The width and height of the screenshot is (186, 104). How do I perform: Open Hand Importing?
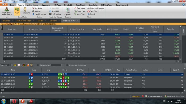39,14
